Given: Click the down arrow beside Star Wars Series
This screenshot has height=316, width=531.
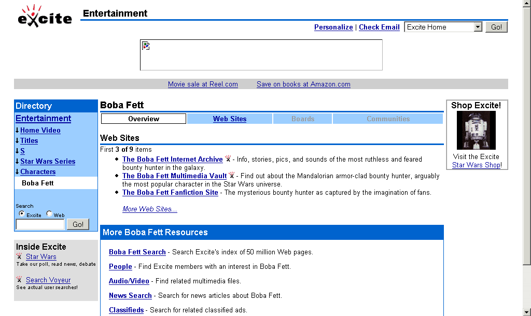Looking at the screenshot, I should [17, 161].
